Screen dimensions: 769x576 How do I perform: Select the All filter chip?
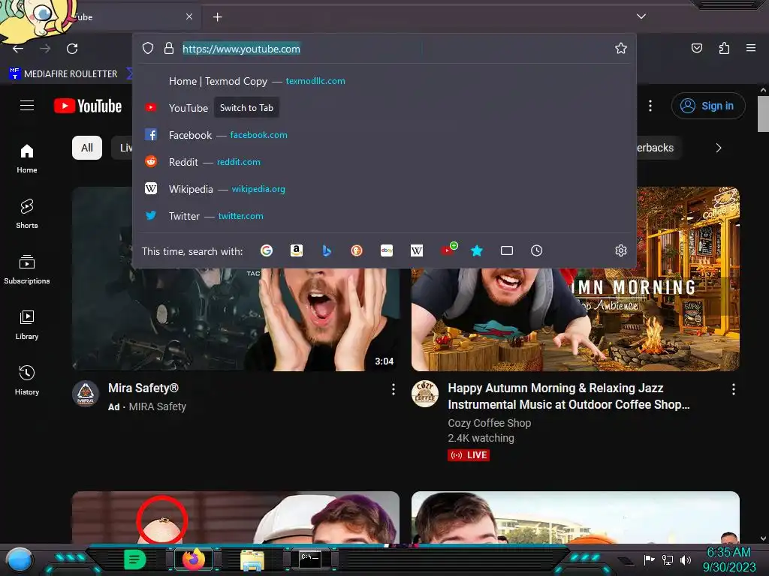click(x=87, y=148)
